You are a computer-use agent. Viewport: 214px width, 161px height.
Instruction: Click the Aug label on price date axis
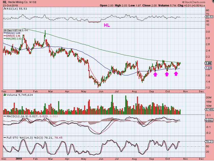134,91
